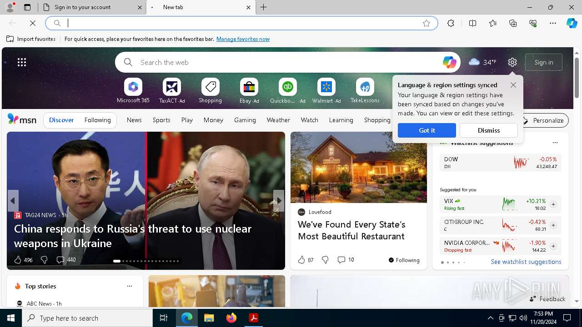Open File Explorer from taskbar
Viewport: 582px width, 327px height.
(x=209, y=318)
